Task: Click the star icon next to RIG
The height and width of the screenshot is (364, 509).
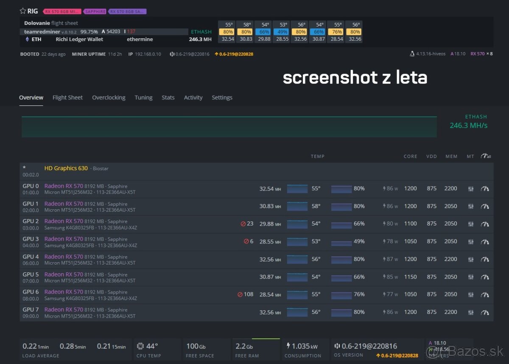Action: (x=23, y=11)
